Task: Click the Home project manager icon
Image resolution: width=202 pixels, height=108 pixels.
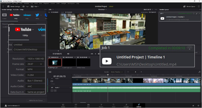Action: click(x=193, y=106)
